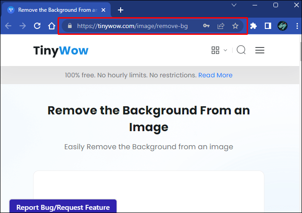Open the Chrome profile avatar
The width and height of the screenshot is (302, 213).
[283, 26]
